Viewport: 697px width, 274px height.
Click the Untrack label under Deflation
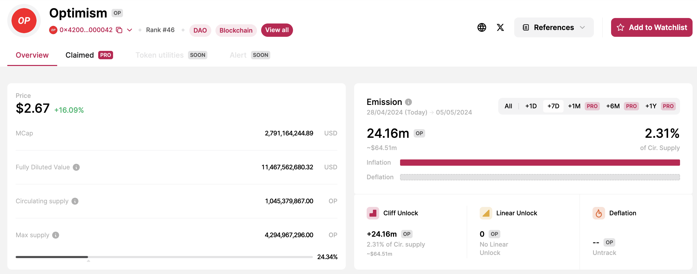coord(604,253)
